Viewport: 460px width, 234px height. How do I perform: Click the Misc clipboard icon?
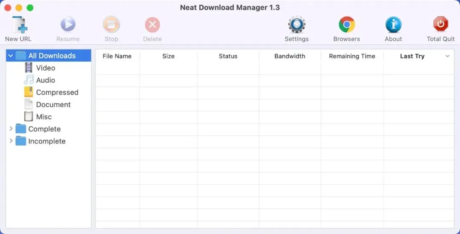29,117
